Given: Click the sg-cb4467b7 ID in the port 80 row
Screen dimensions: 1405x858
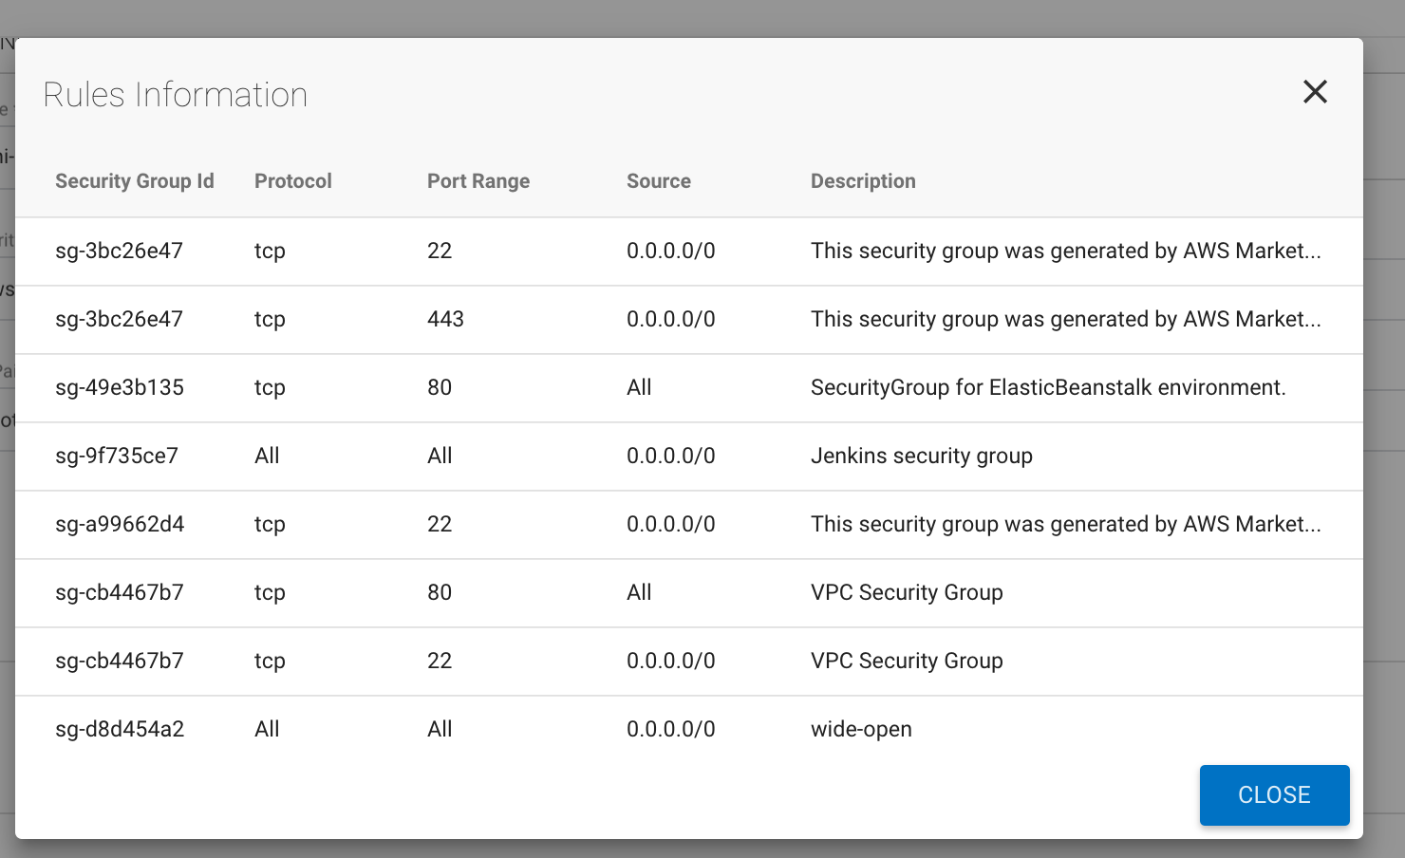Looking at the screenshot, I should 120,592.
